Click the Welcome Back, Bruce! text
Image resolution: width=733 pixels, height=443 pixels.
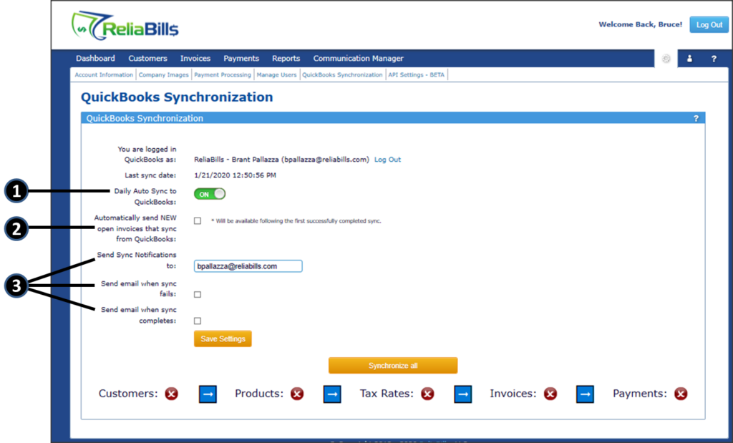click(x=641, y=25)
